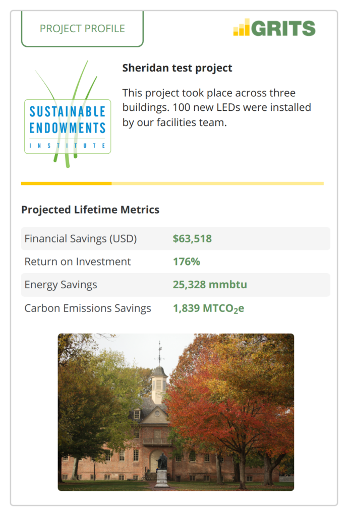Click the Projected Lifetime Metrics heading

pos(90,210)
